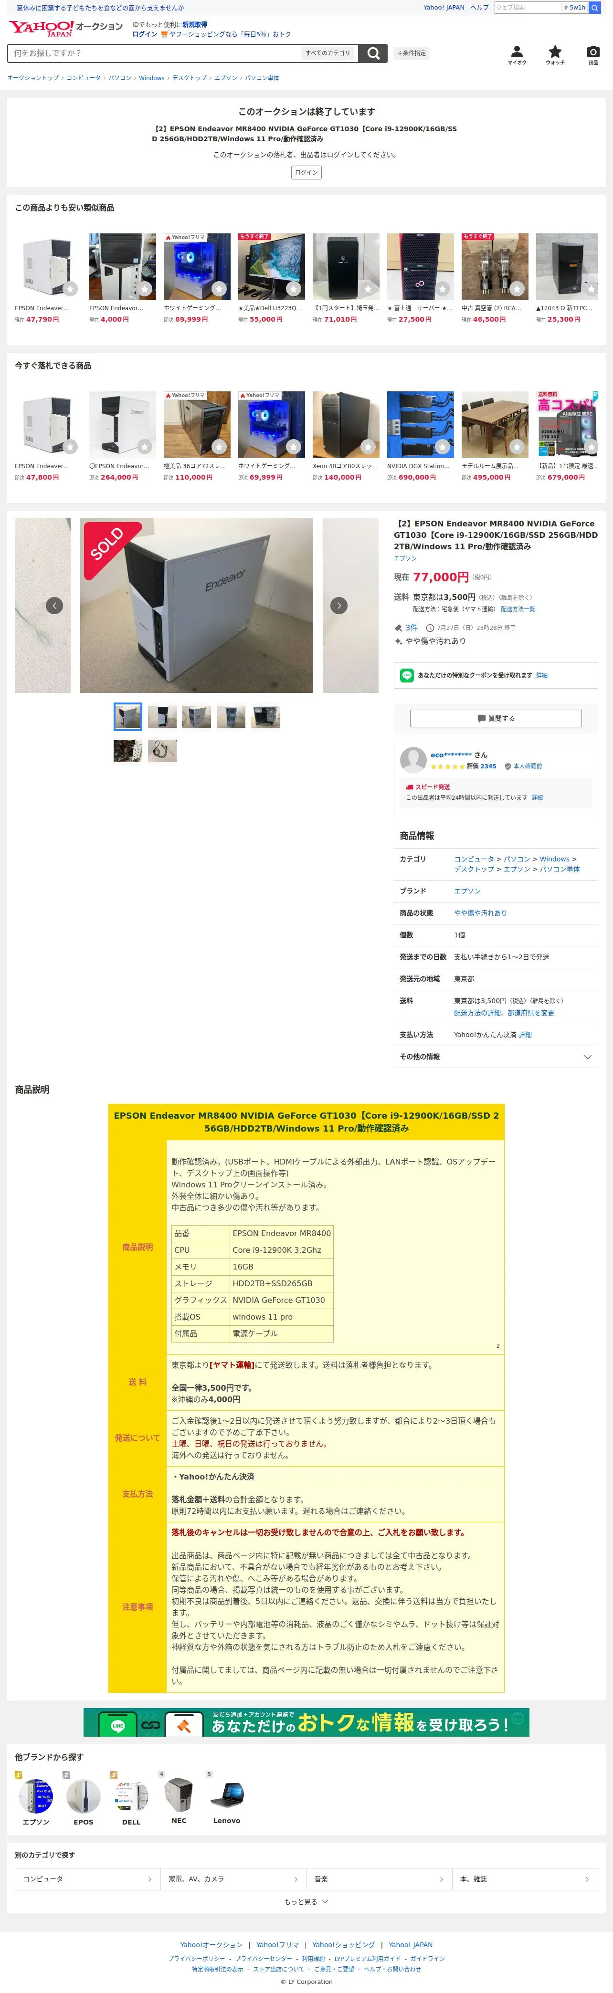Toggle watch star on 690,000円 NVIDIA DGX Station item
The width and height of the screenshot is (613, 1993).
coord(442,446)
